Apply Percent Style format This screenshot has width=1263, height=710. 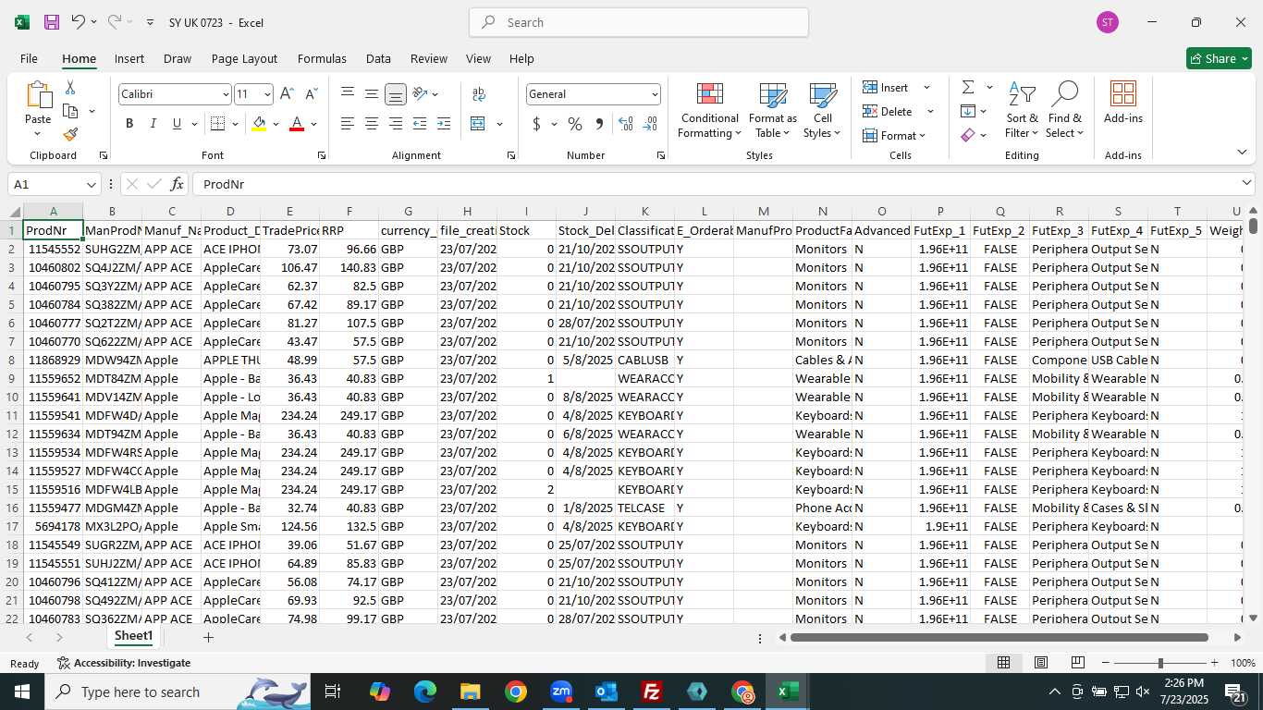pos(575,124)
